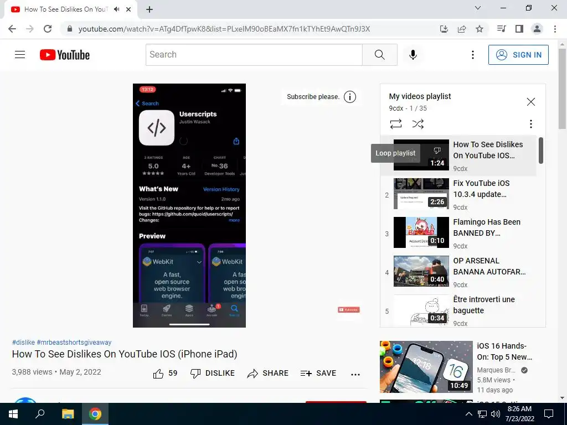Select 'OP ARSENAL BANANA AUTOFAR' playlist item

tap(458, 271)
